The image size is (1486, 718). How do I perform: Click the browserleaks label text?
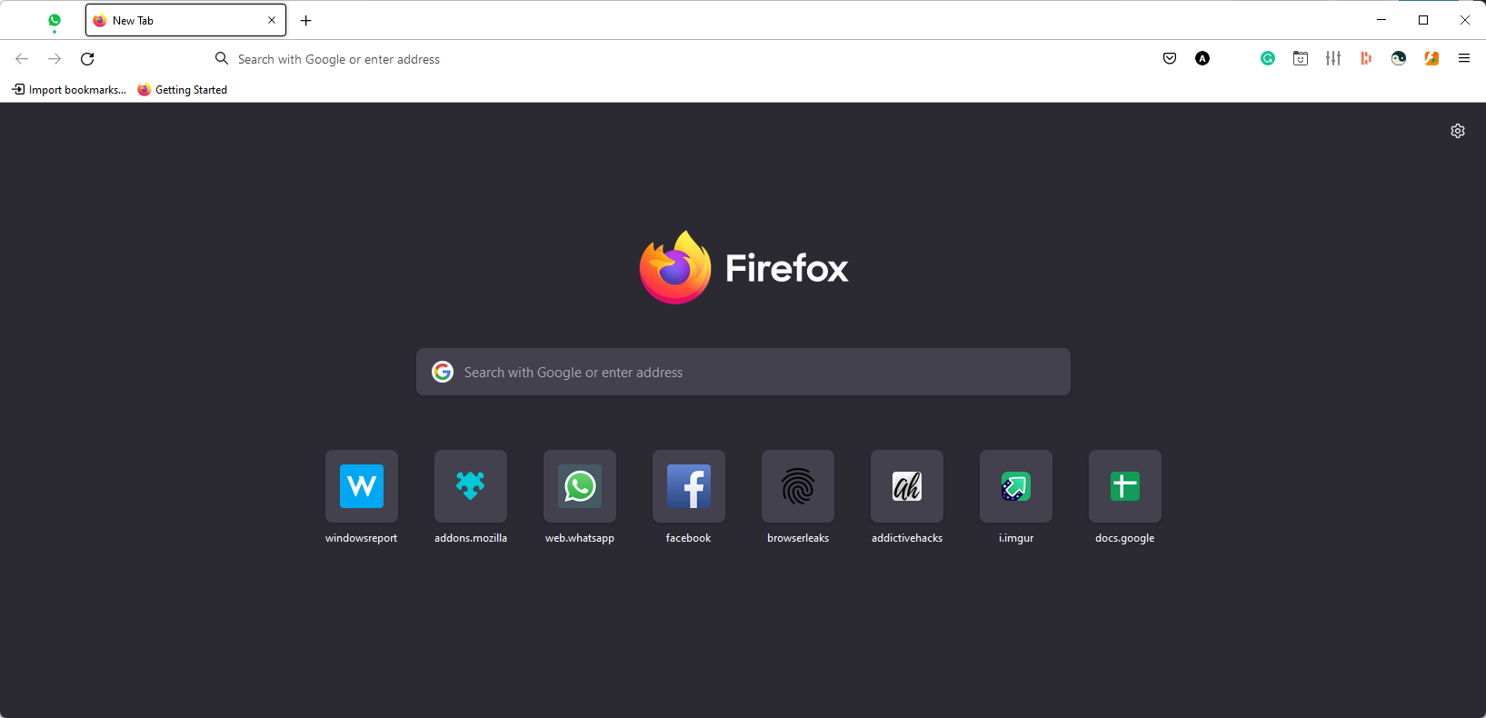(798, 538)
